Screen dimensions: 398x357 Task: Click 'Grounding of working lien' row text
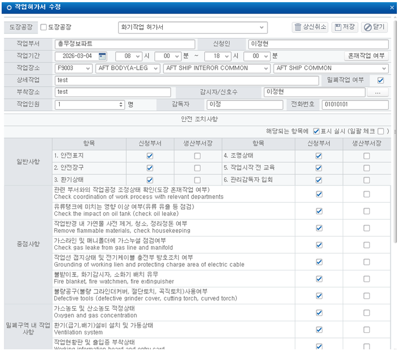coord(149,264)
